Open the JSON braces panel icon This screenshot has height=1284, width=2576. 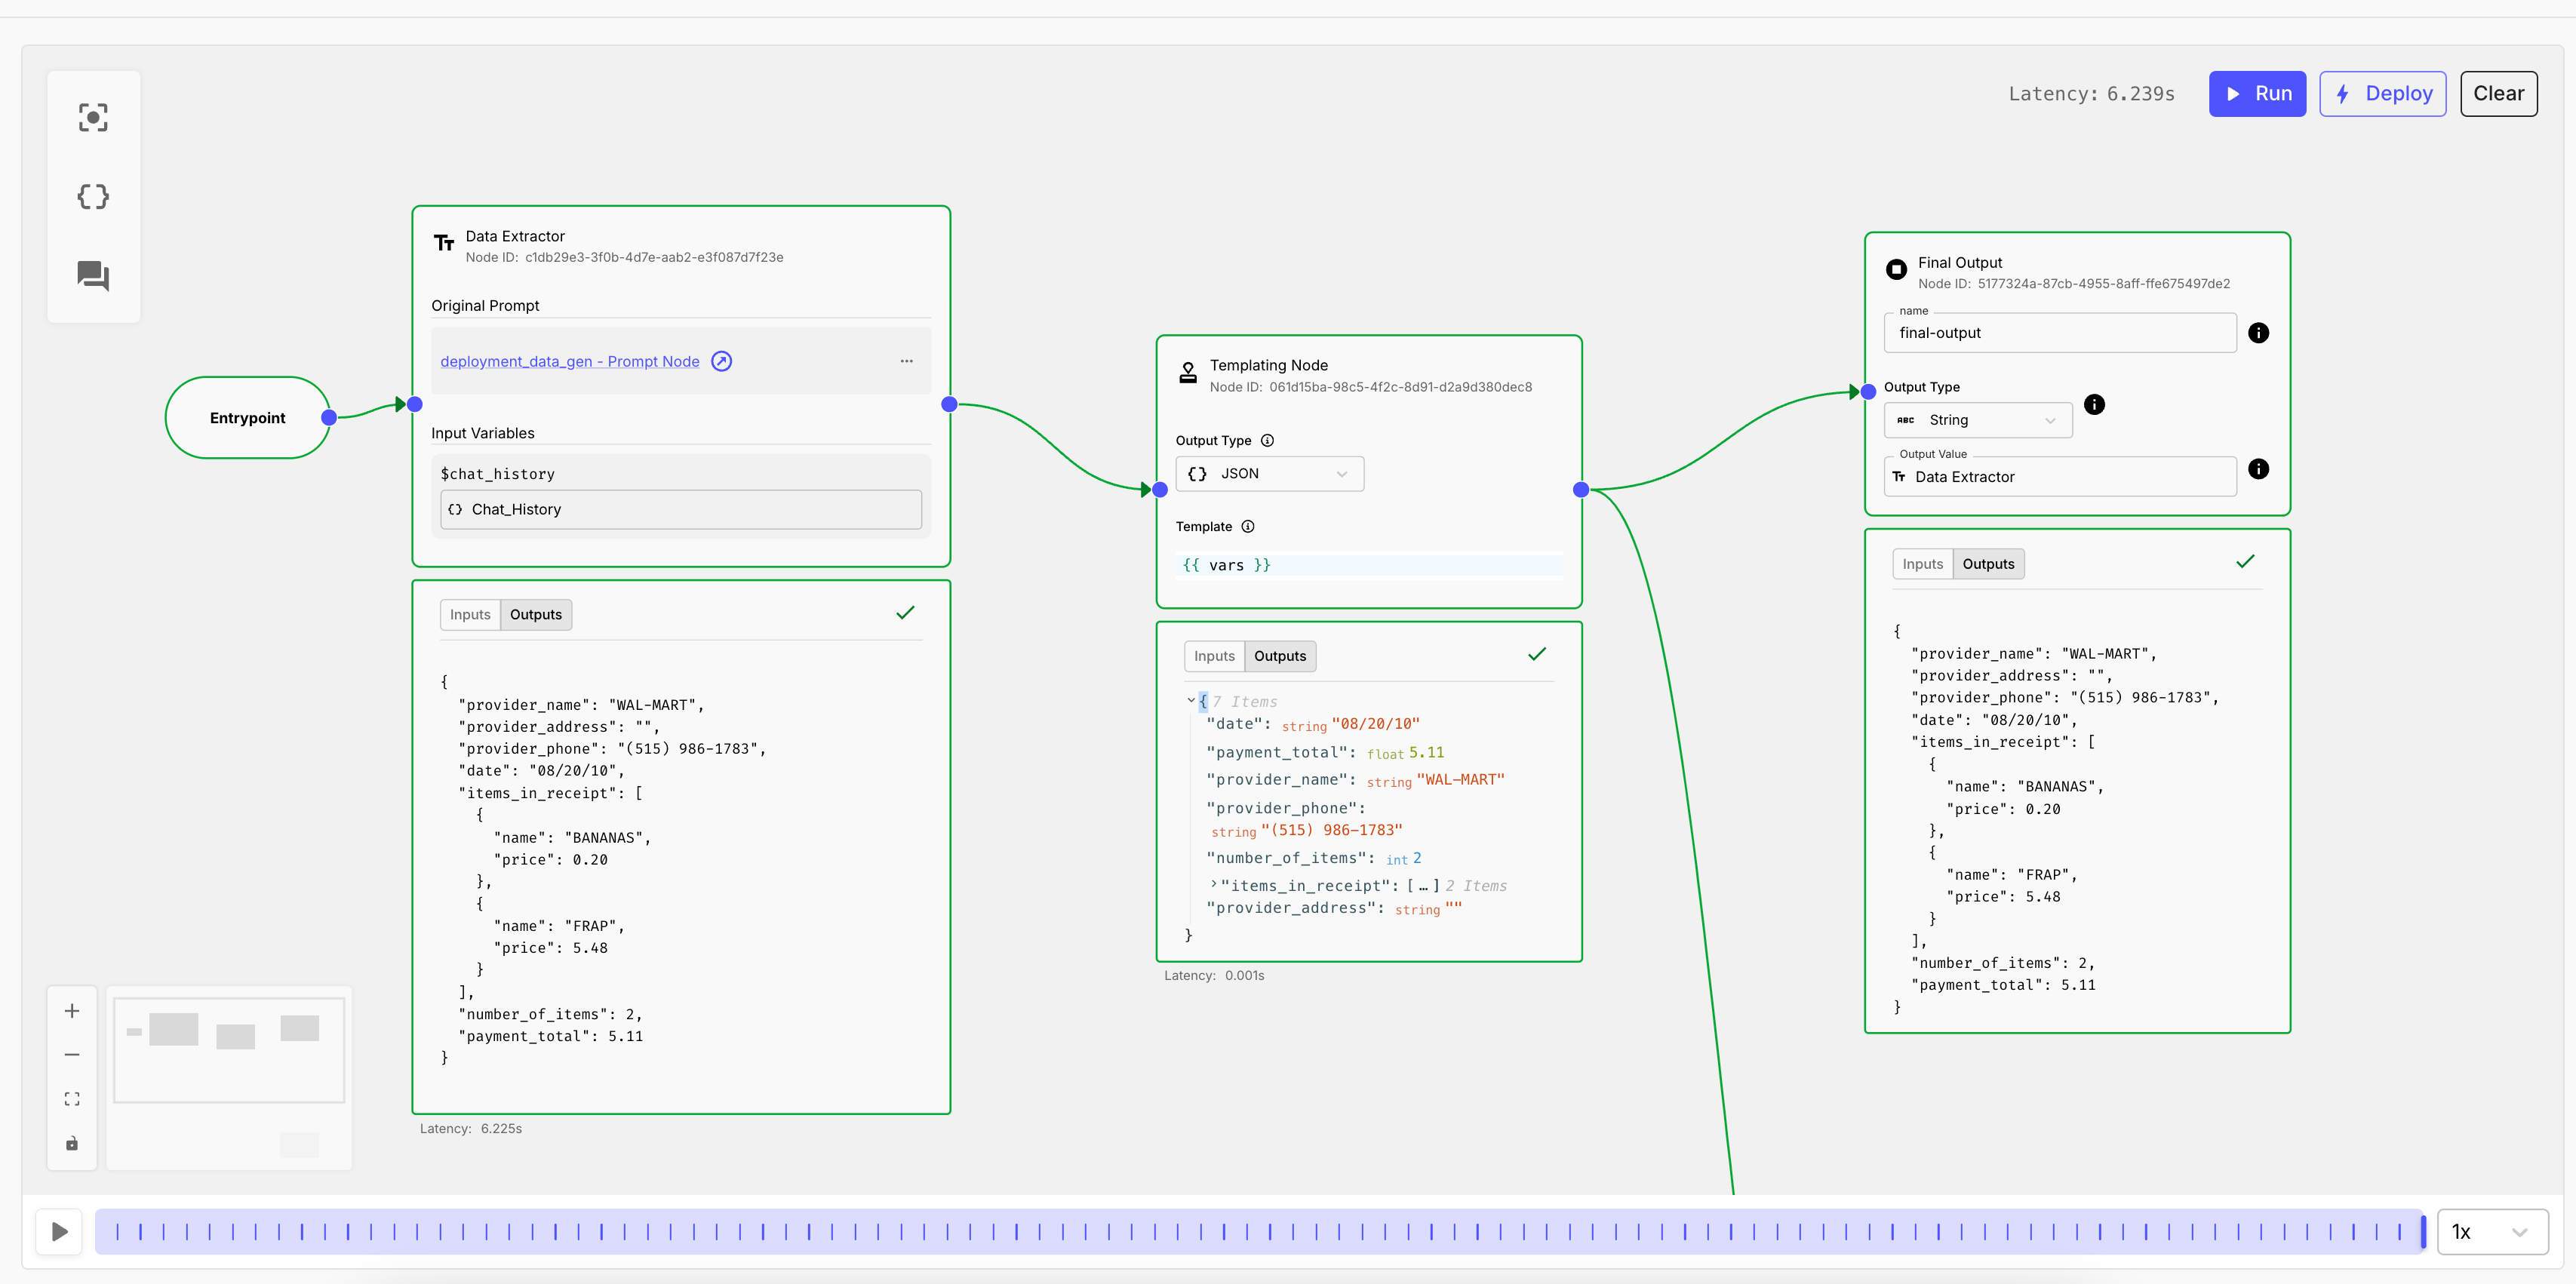point(93,197)
